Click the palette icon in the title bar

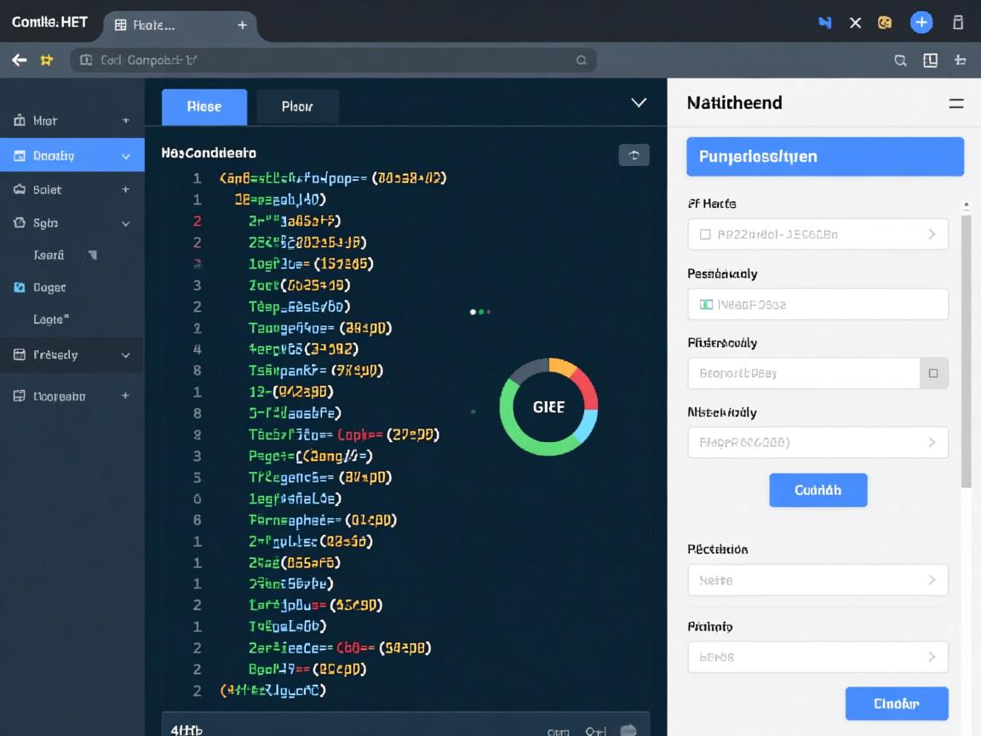(x=885, y=23)
